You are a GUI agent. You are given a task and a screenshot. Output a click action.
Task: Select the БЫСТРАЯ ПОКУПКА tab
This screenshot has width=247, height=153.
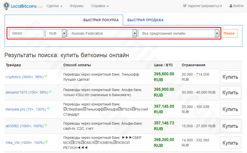click(x=101, y=20)
